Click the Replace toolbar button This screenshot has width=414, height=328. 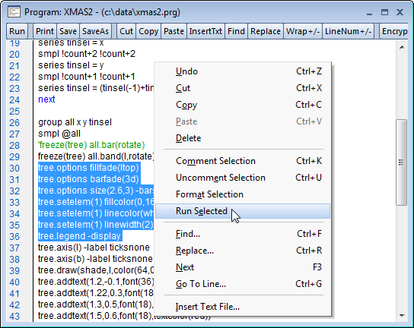coord(266,31)
